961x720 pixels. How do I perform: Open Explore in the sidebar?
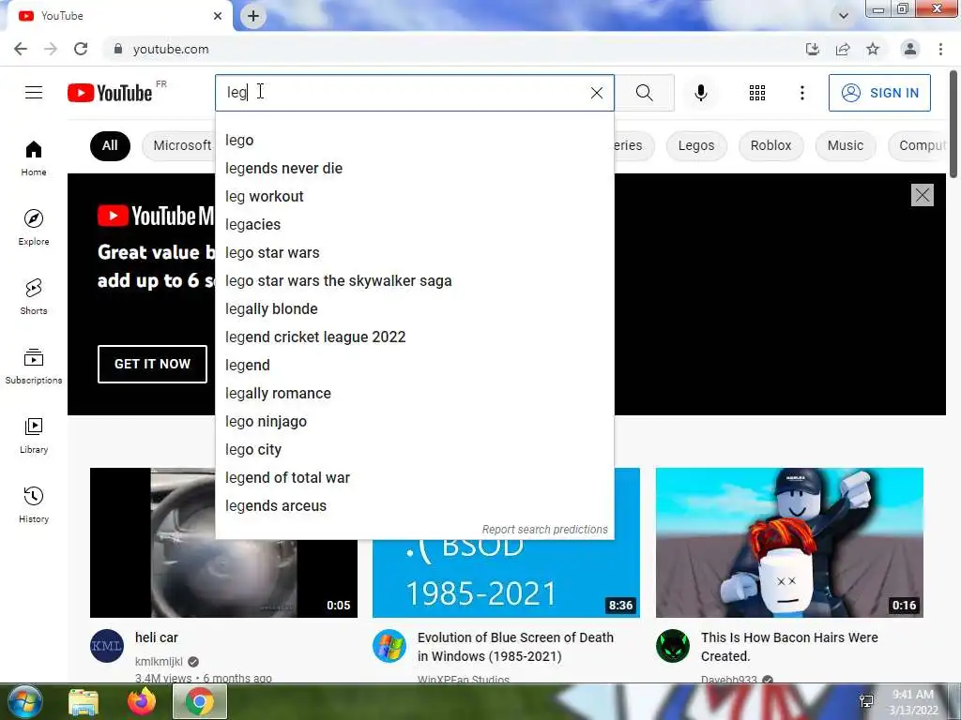coord(34,227)
